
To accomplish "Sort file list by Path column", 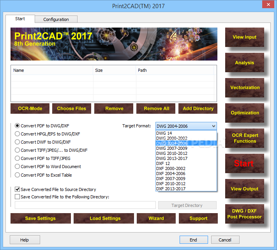I will (x=175, y=70).
